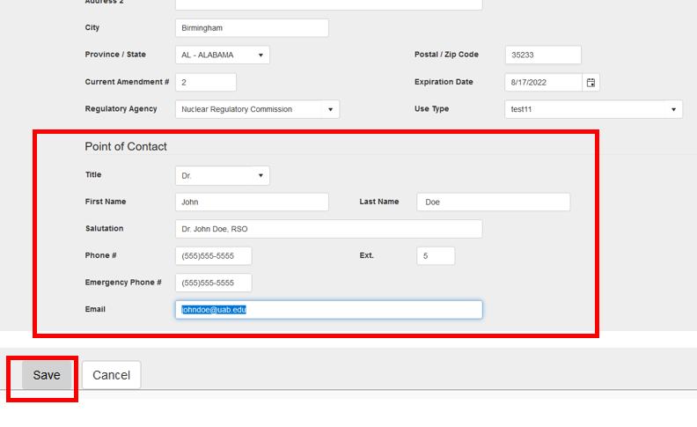The image size is (697, 427).
Task: Click the Save button
Action: pos(47,375)
